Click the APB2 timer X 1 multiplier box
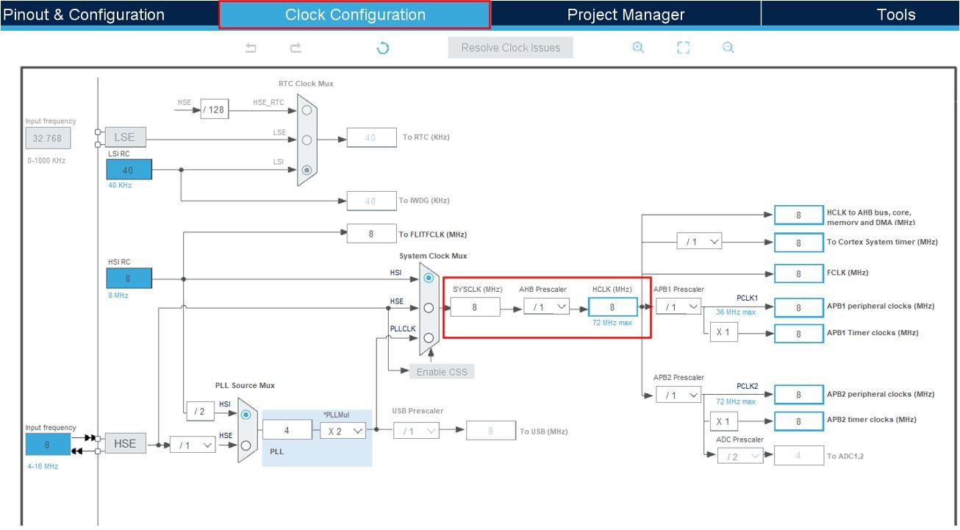 [723, 420]
